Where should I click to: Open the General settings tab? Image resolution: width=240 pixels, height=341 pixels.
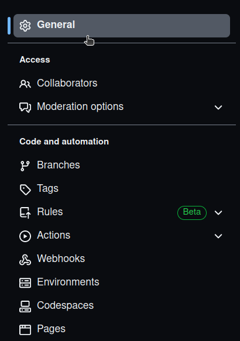[122, 26]
